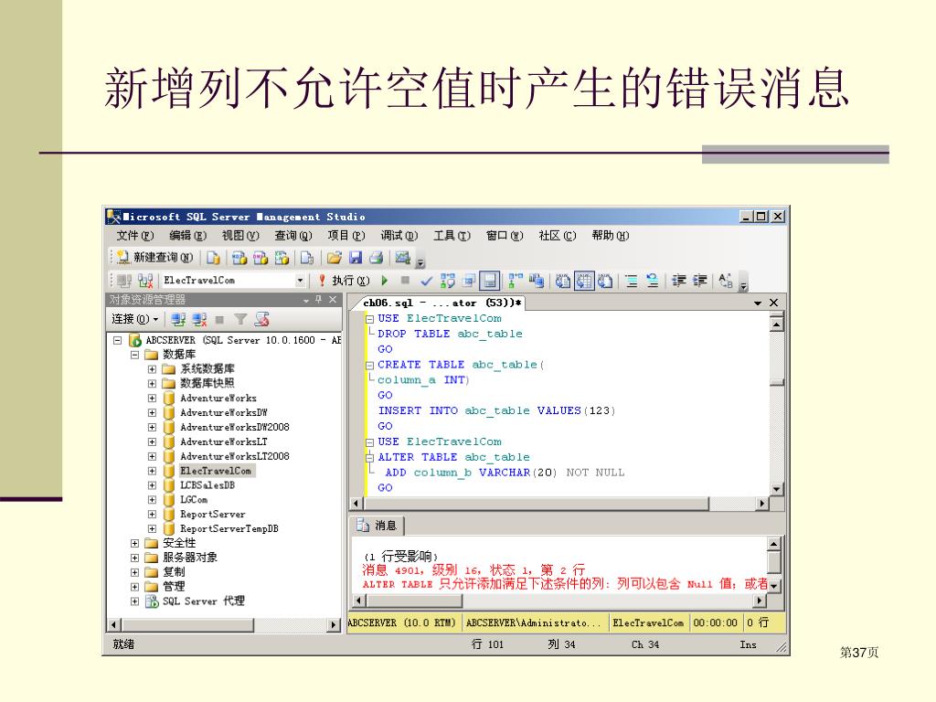Toggle Include Actual Execution Plan

pyautogui.click(x=516, y=281)
